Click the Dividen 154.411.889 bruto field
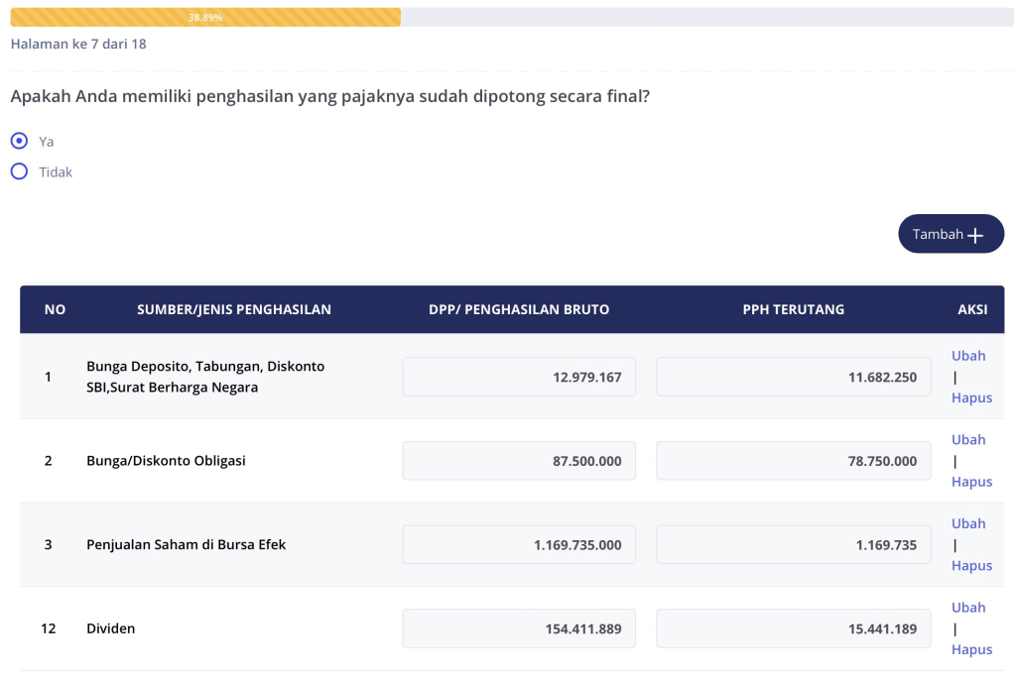Screen dimensions: 1016x679 (519, 628)
